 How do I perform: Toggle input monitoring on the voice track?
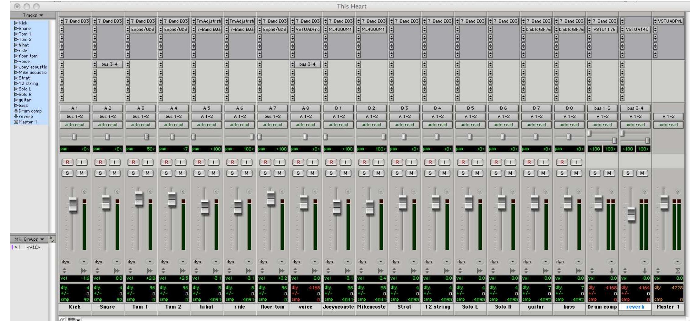pos(312,162)
